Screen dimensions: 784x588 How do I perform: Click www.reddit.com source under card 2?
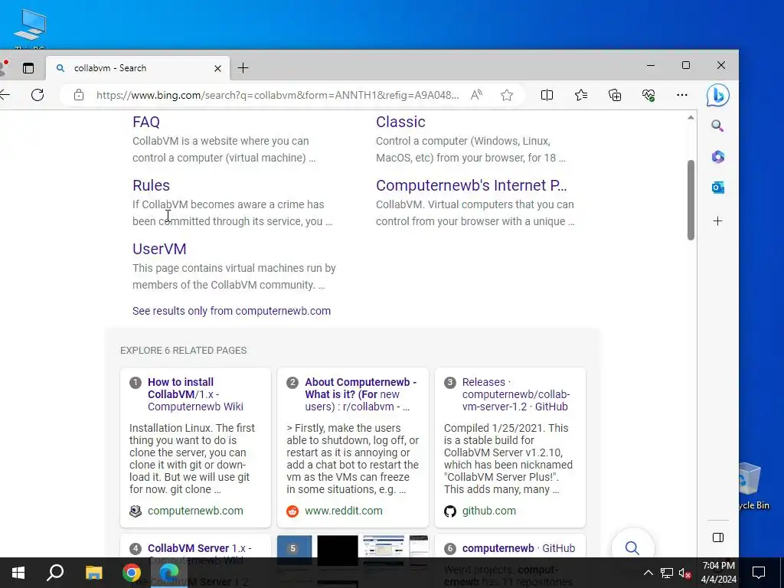click(344, 511)
